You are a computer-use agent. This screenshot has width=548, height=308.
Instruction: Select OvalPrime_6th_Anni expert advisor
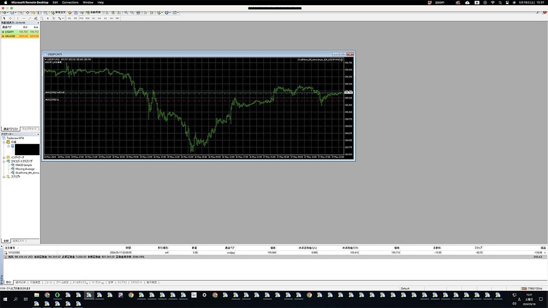coord(27,173)
